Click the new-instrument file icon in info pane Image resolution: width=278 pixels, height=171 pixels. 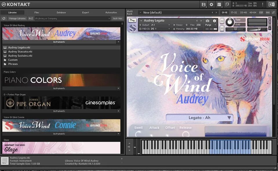coord(5,161)
